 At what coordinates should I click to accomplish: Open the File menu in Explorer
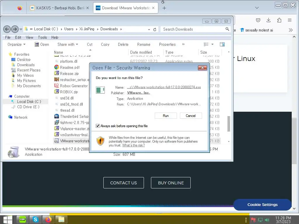(x=8, y=38)
